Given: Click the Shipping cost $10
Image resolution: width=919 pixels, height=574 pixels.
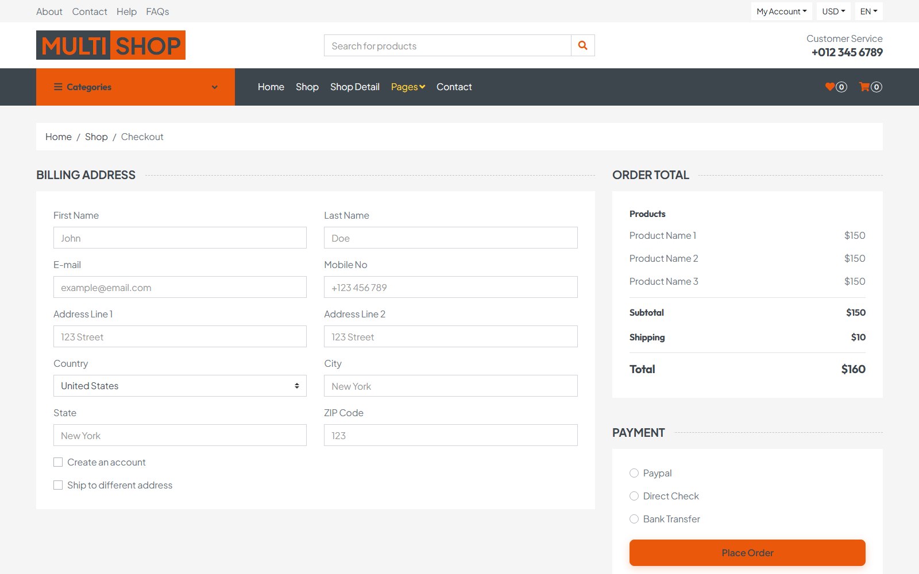Looking at the screenshot, I should (858, 337).
